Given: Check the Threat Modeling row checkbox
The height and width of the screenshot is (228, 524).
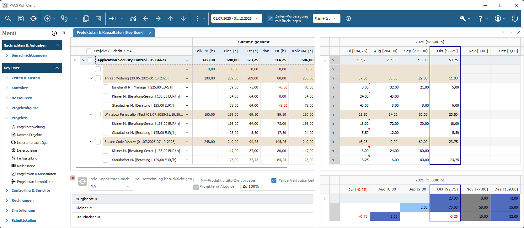Looking at the screenshot, I should (98, 78).
